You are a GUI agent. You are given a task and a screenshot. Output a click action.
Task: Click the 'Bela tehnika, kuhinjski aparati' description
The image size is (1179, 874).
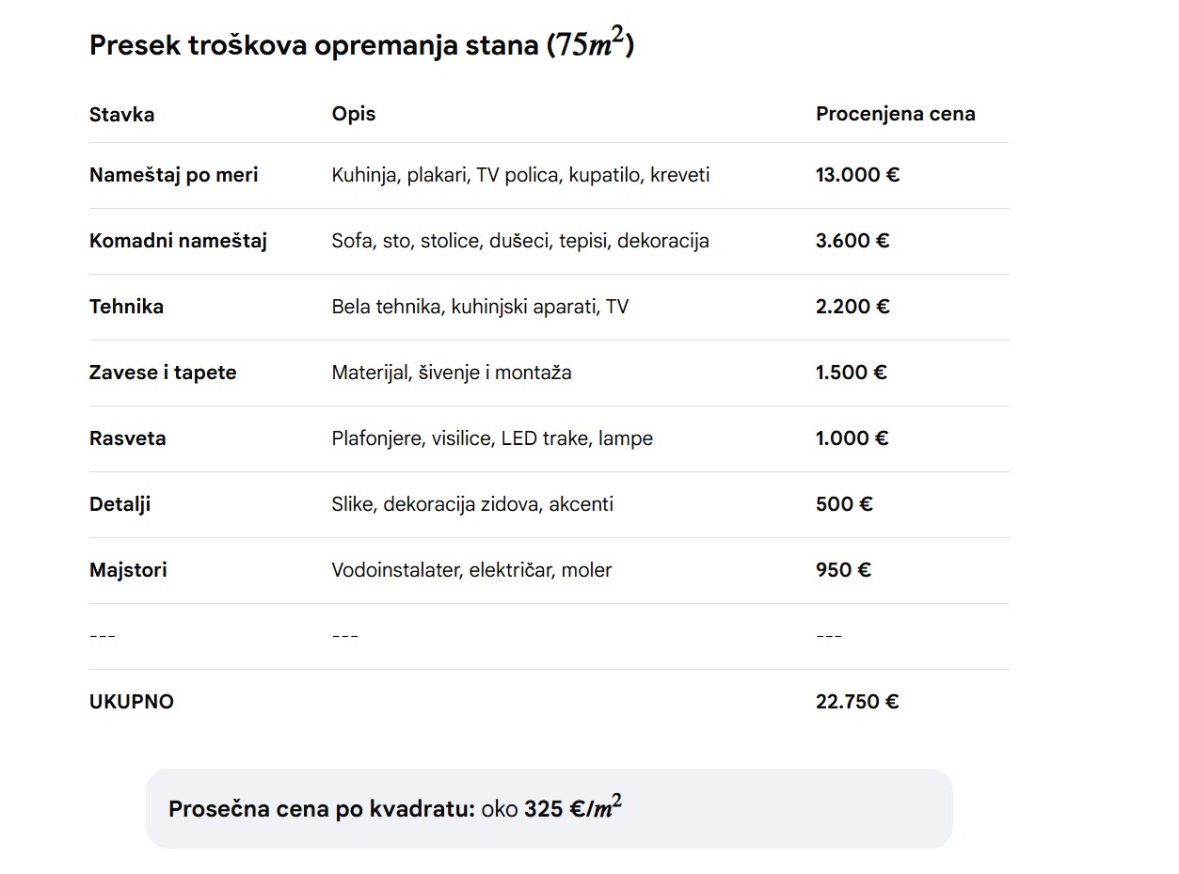[479, 307]
